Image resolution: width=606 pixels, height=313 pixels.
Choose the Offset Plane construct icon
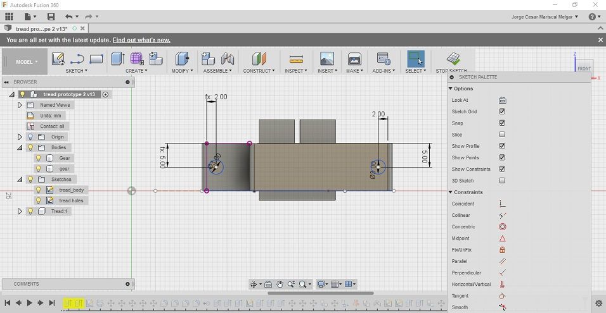pos(259,59)
